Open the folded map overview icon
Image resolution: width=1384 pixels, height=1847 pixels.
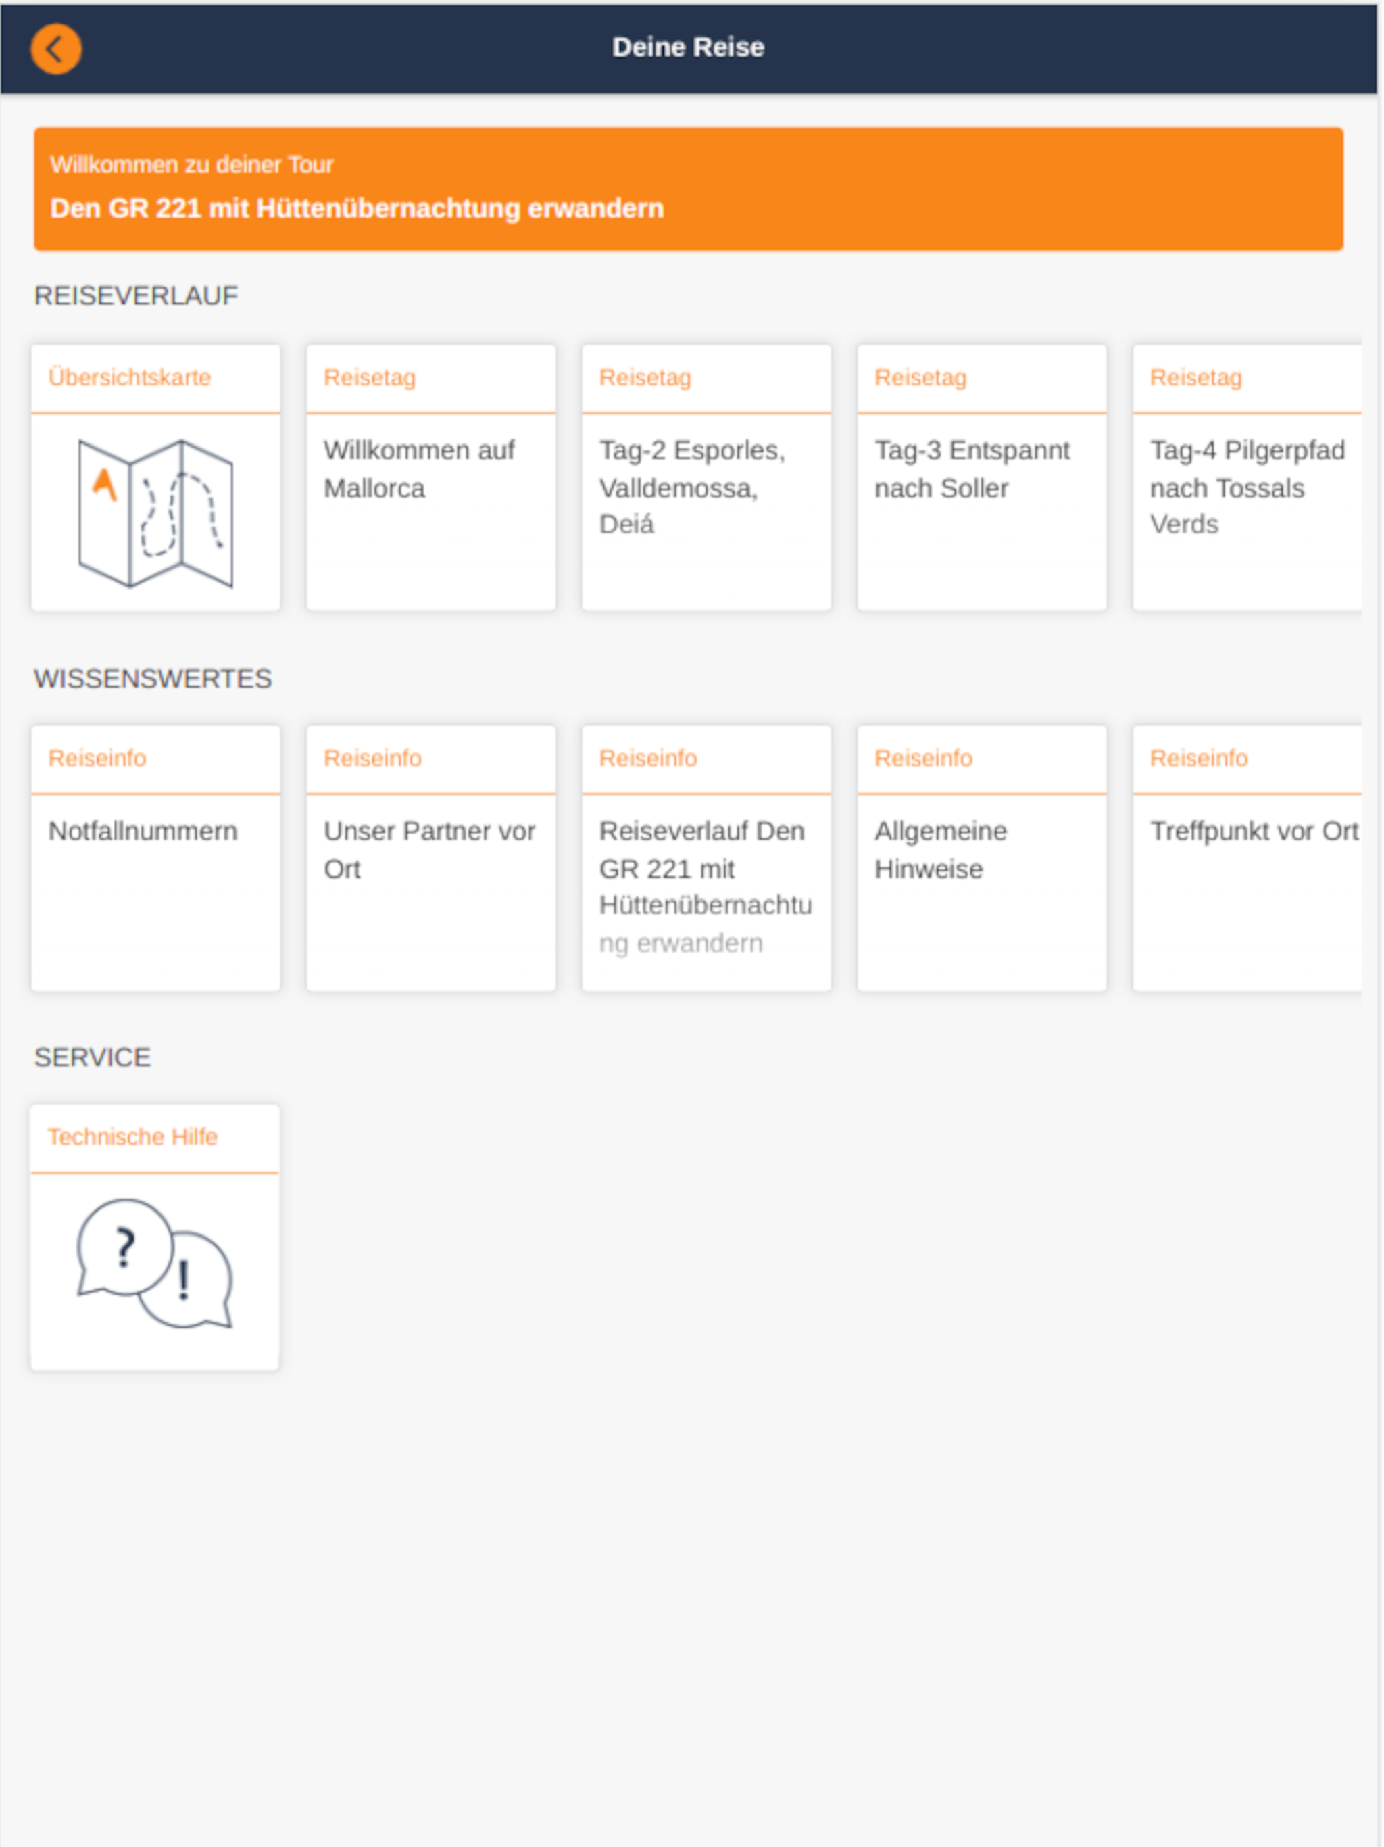(x=156, y=514)
